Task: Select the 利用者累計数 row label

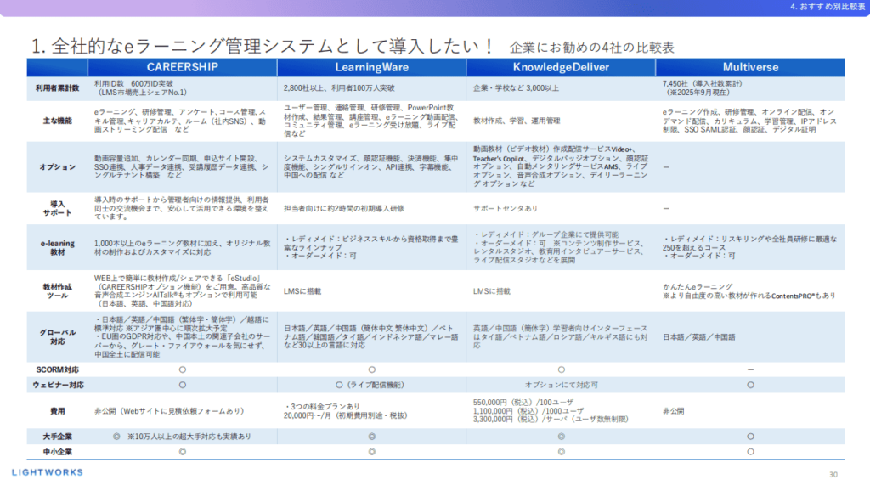Action: pyautogui.click(x=57, y=88)
